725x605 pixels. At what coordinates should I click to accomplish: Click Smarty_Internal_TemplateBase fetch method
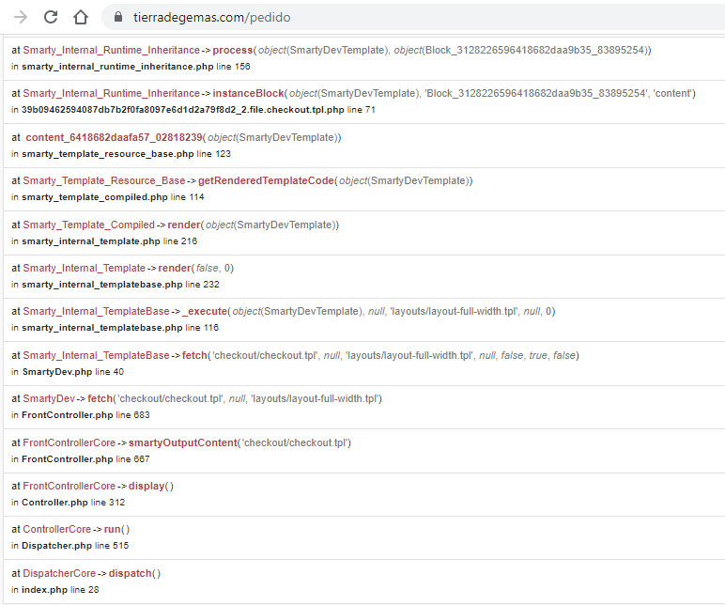[194, 355]
